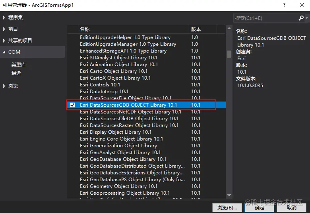Focus the 搜索(Ctrl+E) search field
Viewport: 310px width, 213px height.
click(x=266, y=18)
